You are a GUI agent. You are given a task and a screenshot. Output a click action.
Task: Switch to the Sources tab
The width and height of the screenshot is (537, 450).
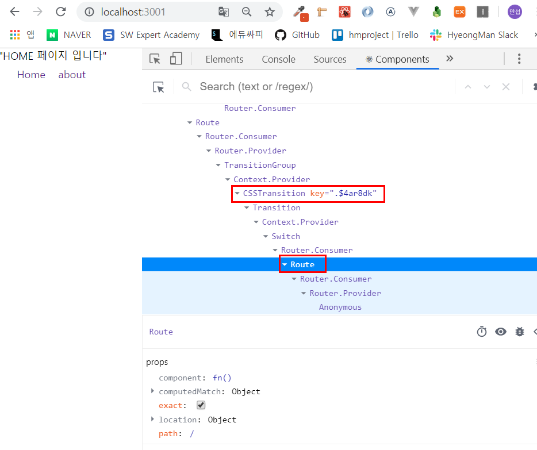[330, 59]
